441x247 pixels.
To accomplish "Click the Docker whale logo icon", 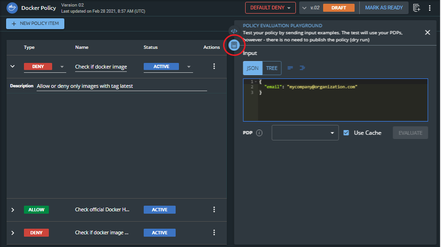I will tap(12, 8).
